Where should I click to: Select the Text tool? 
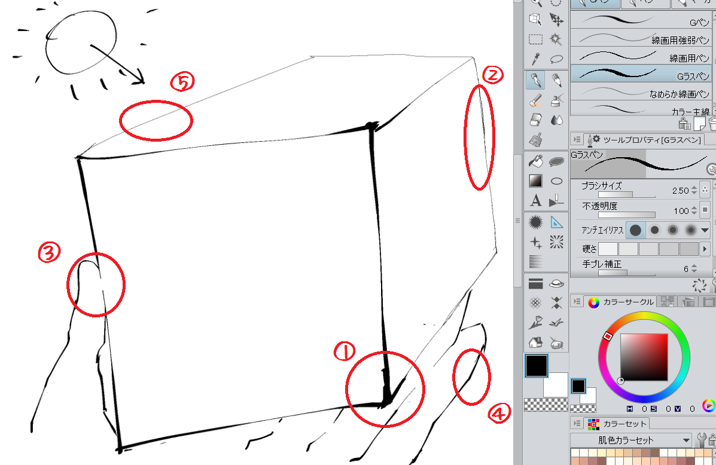(535, 200)
